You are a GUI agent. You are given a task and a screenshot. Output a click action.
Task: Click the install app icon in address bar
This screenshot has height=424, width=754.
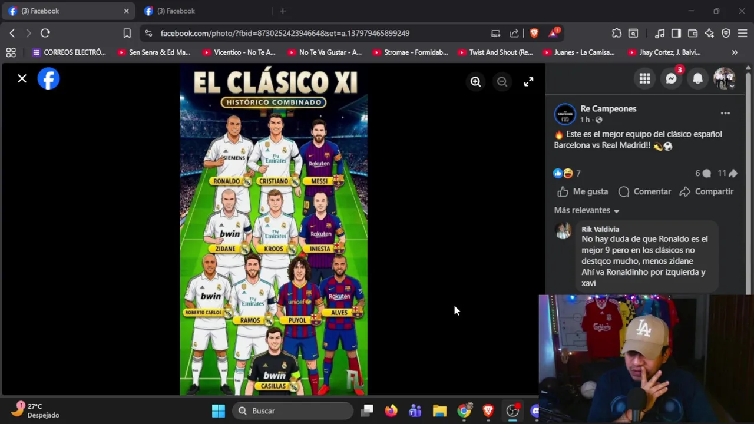tap(495, 33)
